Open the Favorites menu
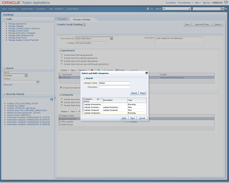 tap(42, 9)
